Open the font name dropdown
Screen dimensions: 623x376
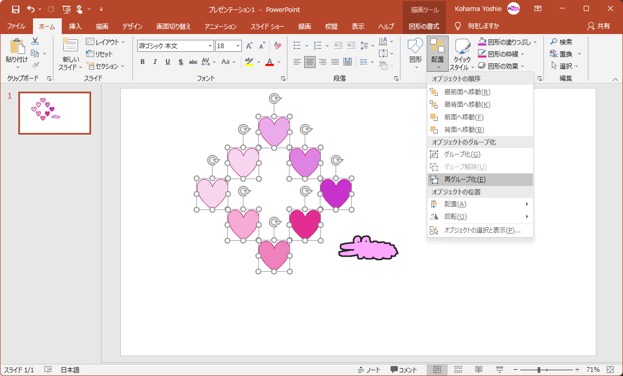click(x=210, y=46)
